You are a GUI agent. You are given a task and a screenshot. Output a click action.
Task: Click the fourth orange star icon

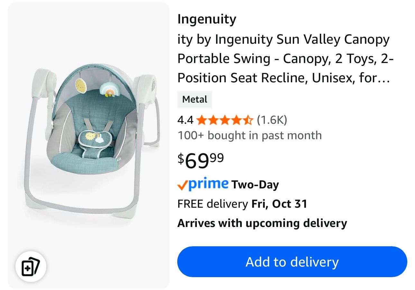pyautogui.click(x=236, y=120)
